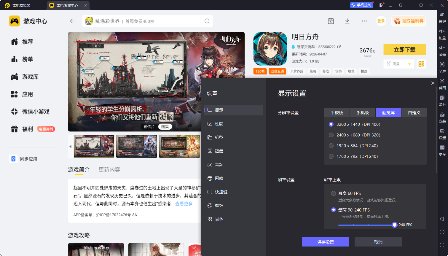Switch to 手机版 resolution tab
Screen dimensions: 448x256
coord(363,113)
